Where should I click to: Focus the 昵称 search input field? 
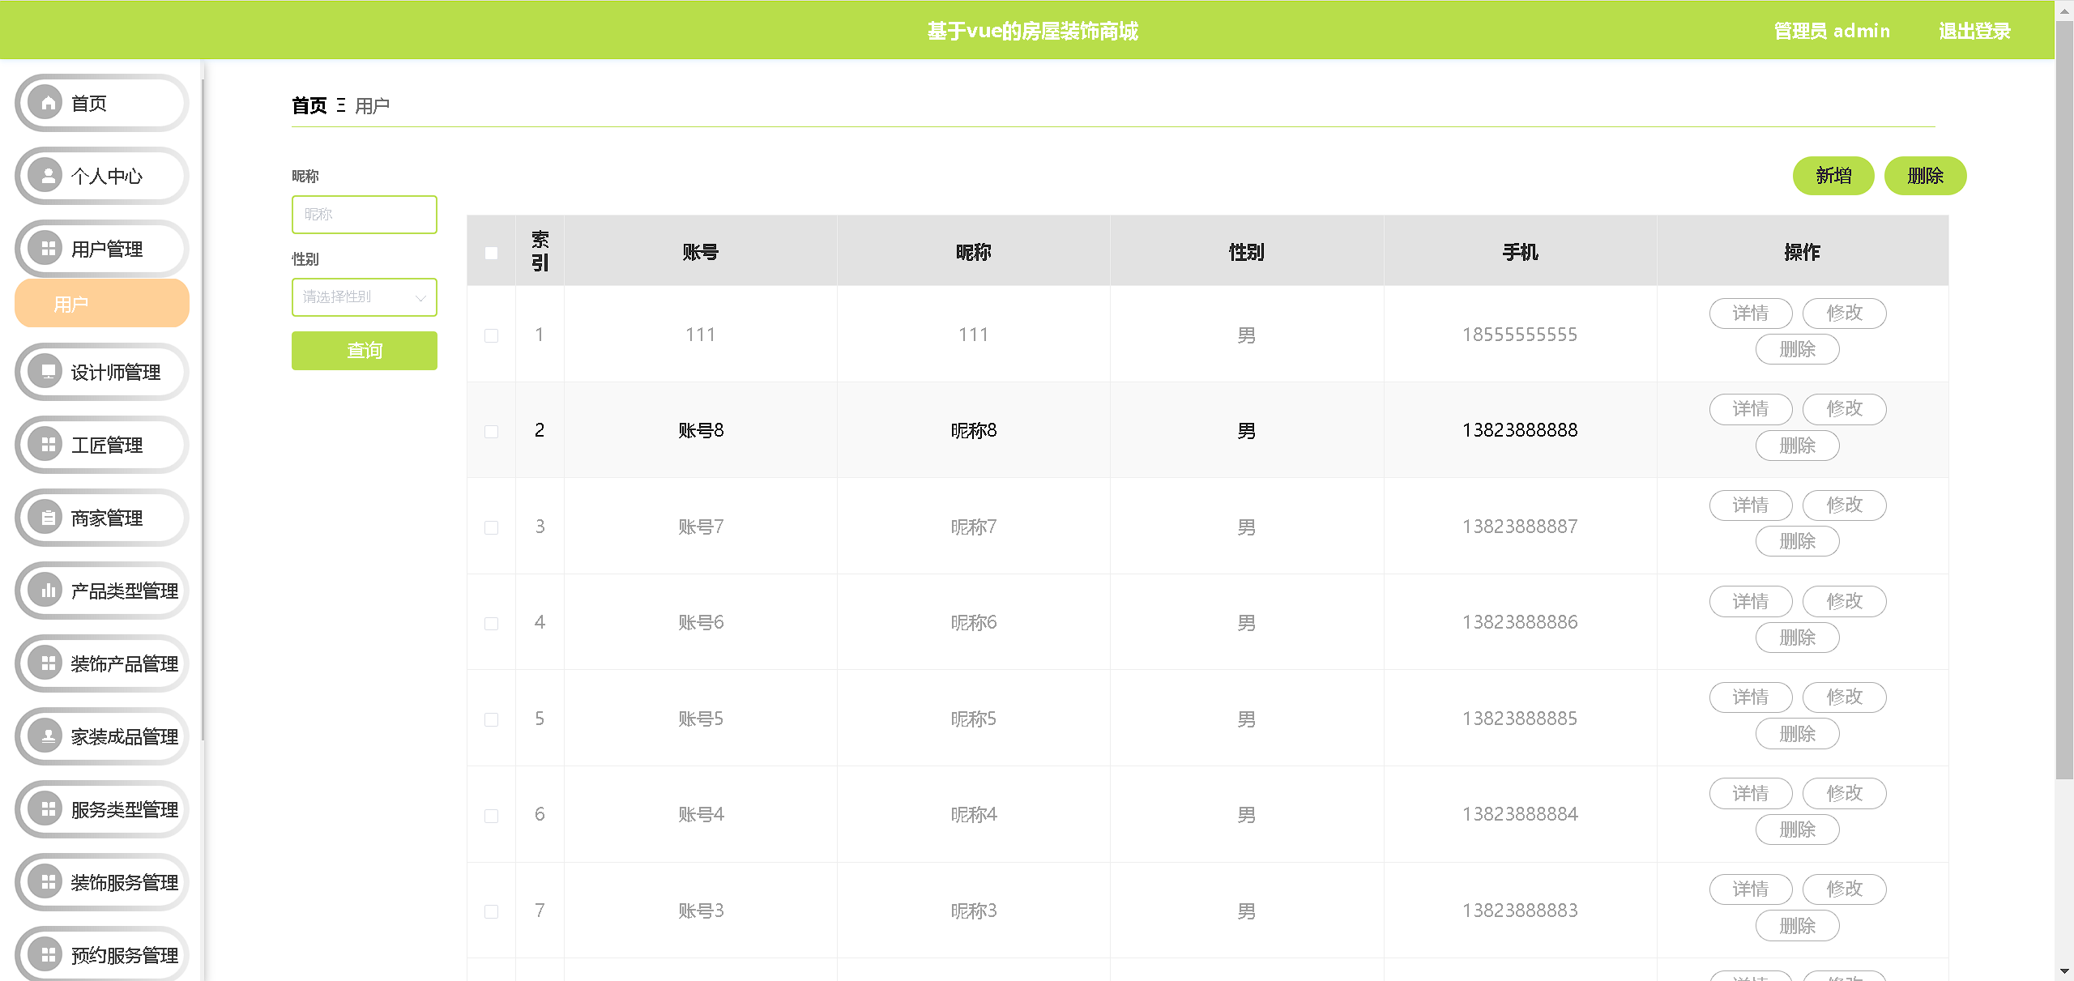tap(364, 215)
